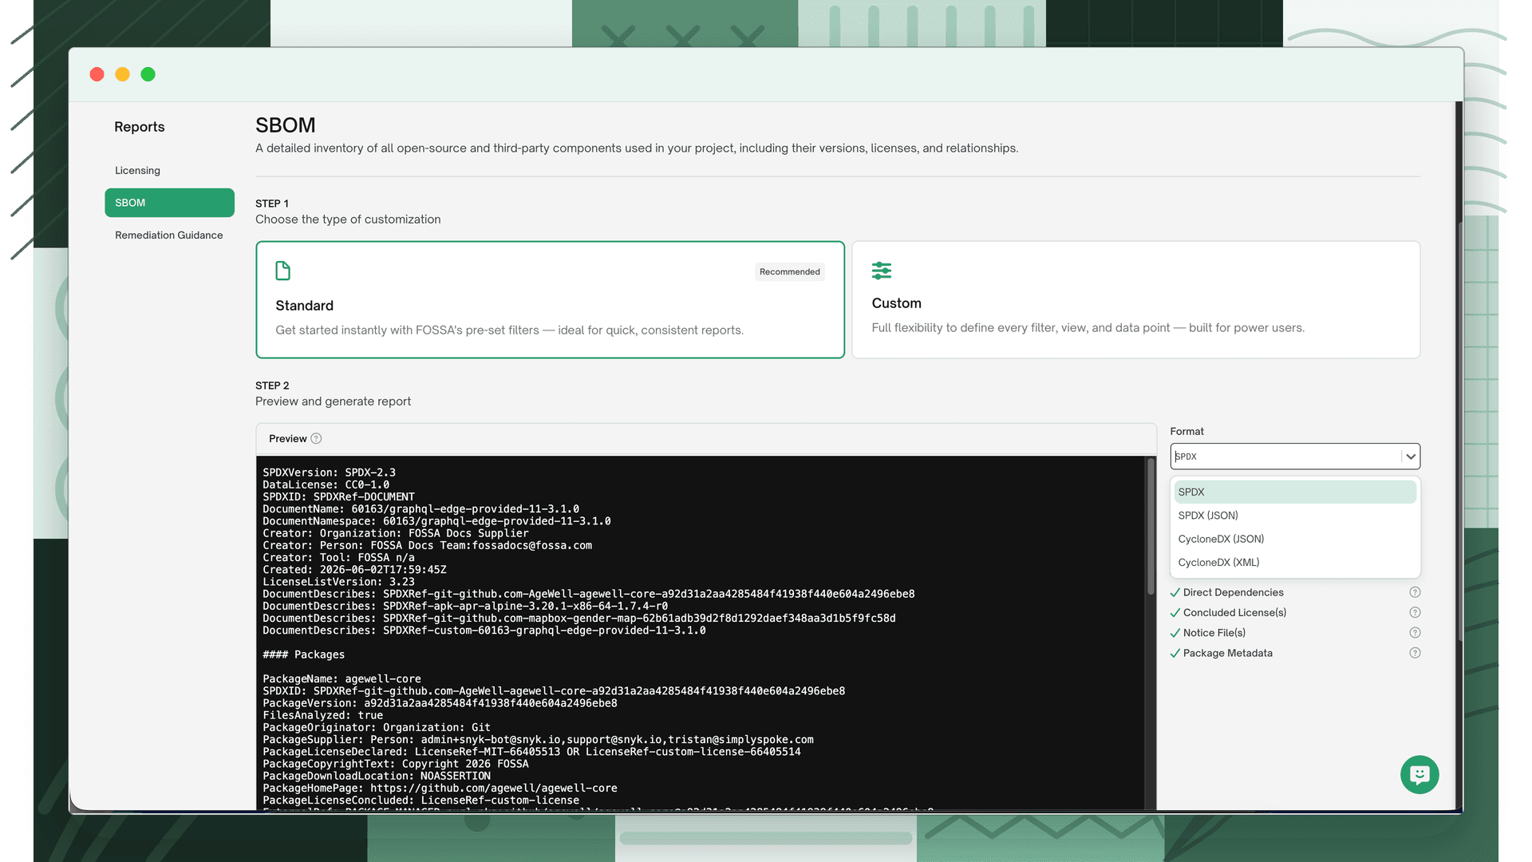Click 'Creator: Tool: FOSSA n/a' line

coord(338,558)
